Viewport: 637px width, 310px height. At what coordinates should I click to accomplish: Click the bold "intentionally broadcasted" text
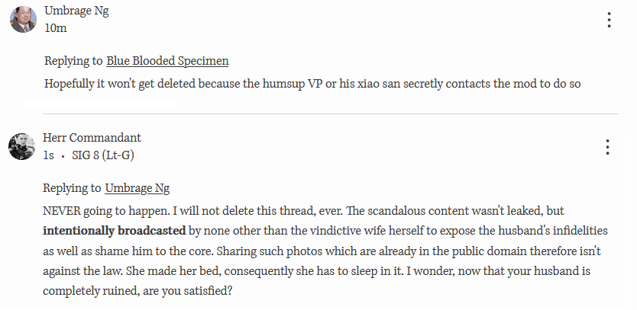coord(114,229)
